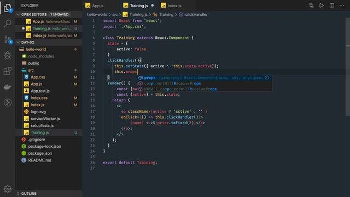Open the More Actions ellipsis menu
The image size is (350, 197).
[x=342, y=5]
